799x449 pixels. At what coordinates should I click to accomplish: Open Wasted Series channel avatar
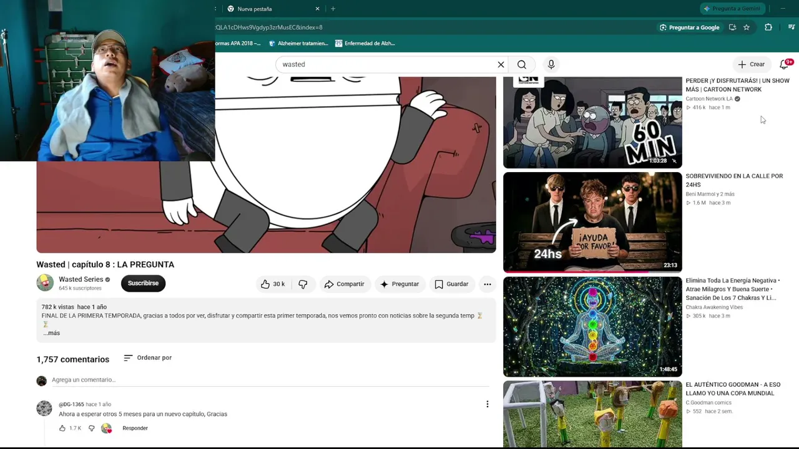pyautogui.click(x=45, y=283)
